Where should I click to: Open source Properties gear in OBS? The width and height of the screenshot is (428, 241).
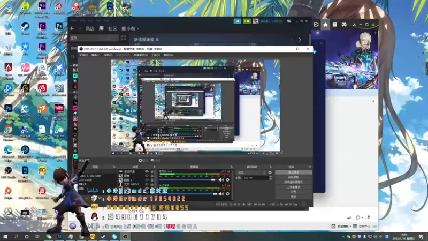click(x=143, y=160)
